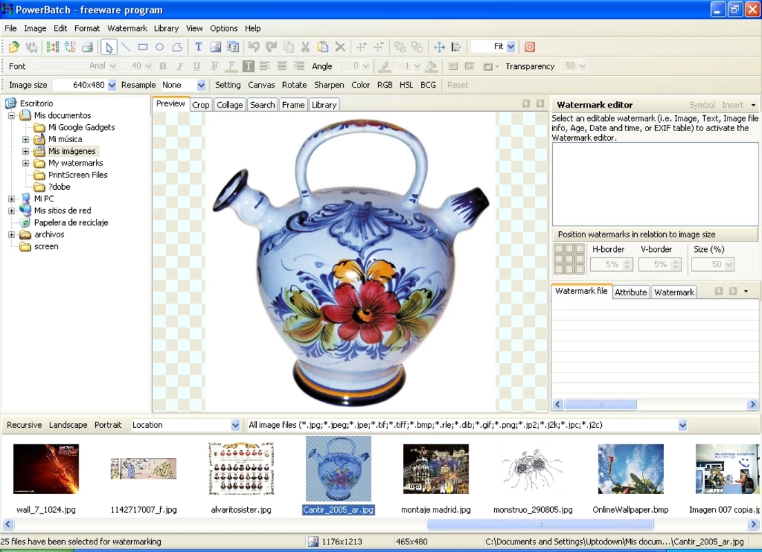Click the Canvas button

point(262,85)
